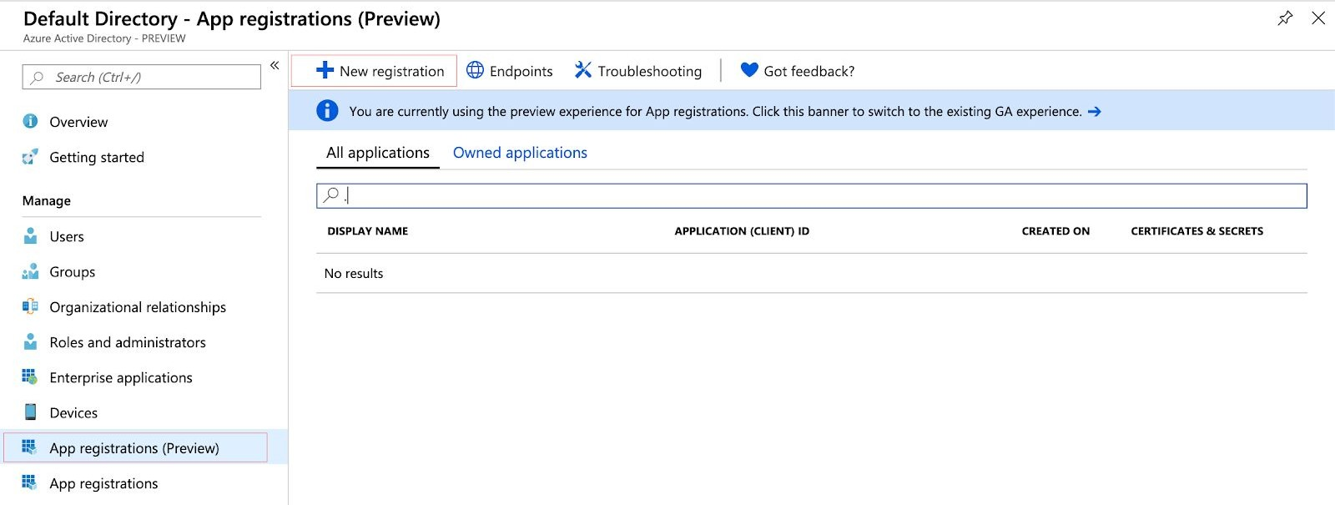Click the App registrations sidebar icon
This screenshot has height=505, width=1335.
30,482
